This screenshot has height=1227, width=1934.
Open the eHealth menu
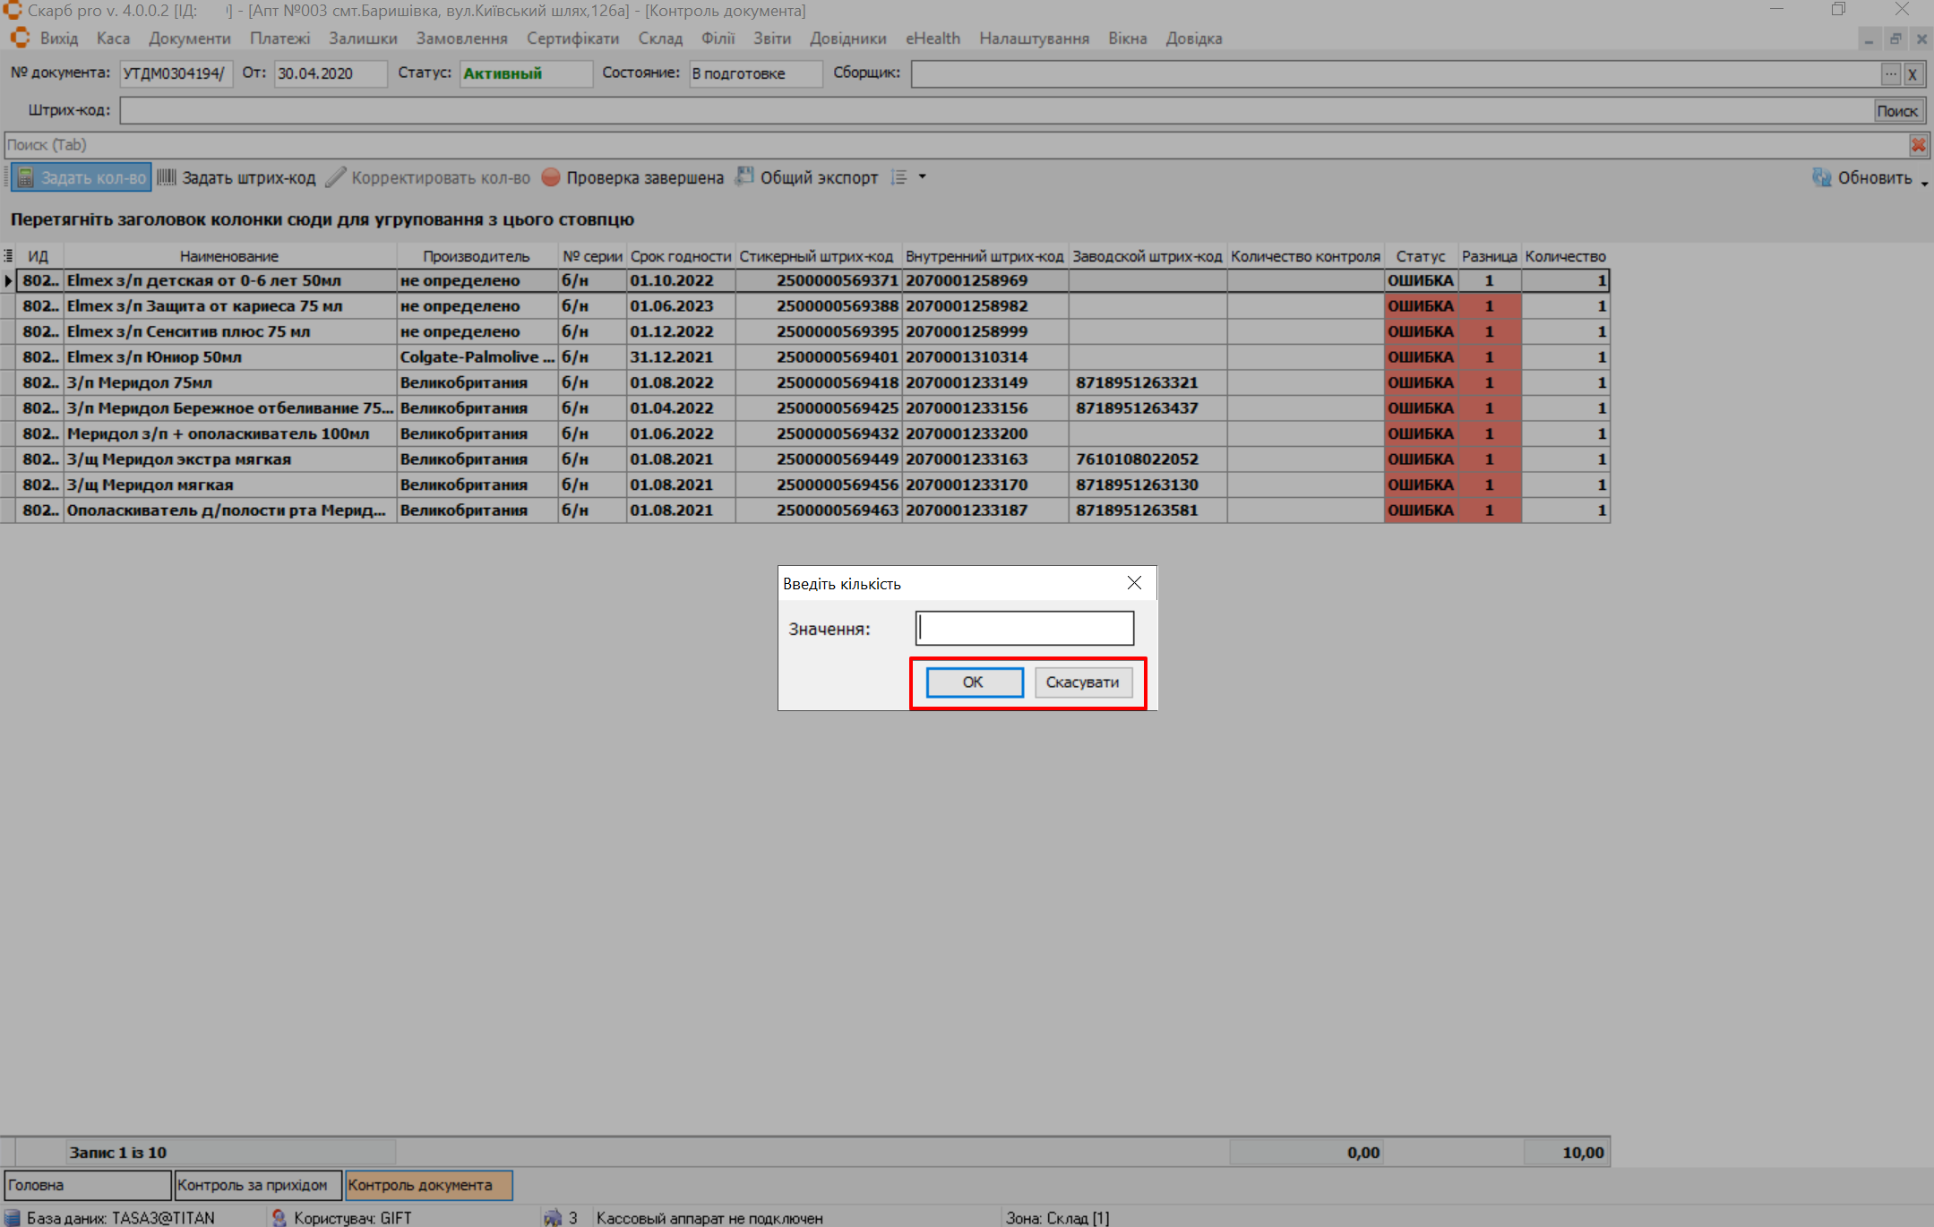click(933, 39)
